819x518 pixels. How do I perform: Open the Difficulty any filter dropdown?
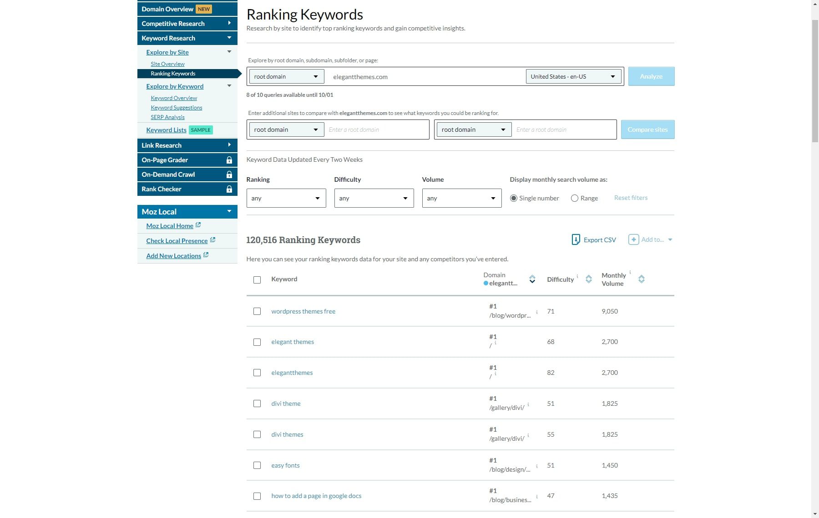coord(374,198)
